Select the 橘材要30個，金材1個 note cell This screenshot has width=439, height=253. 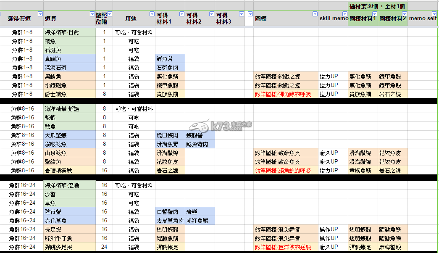coord(378,6)
